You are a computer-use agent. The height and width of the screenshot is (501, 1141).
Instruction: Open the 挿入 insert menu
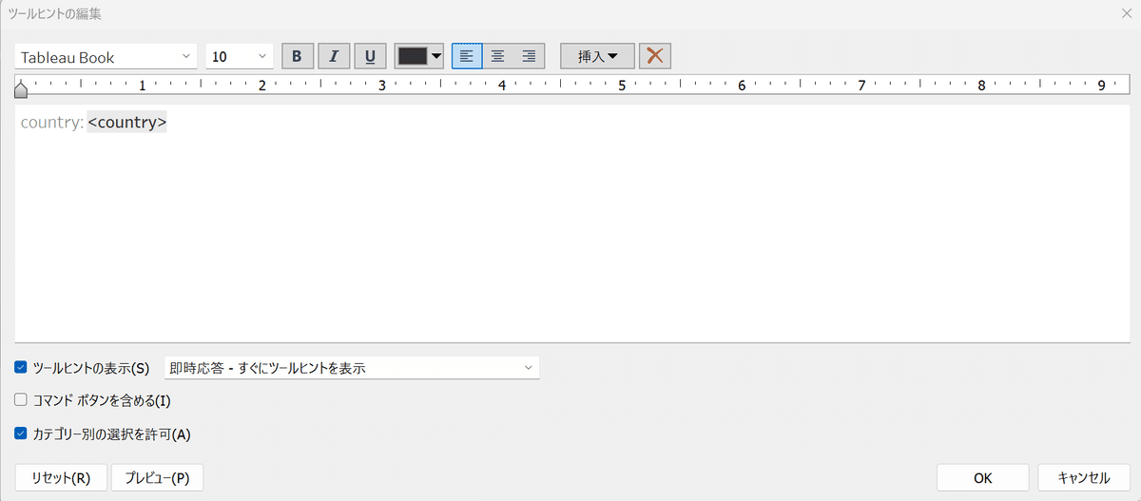(x=597, y=56)
